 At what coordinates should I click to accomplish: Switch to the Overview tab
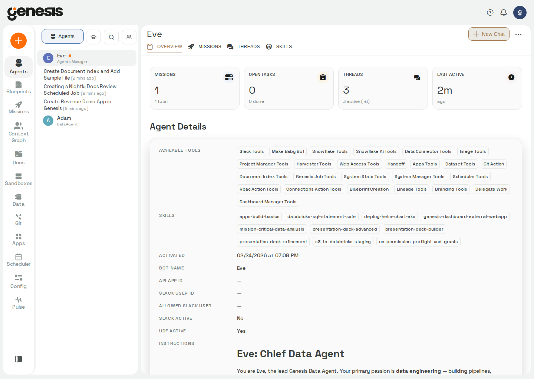pyautogui.click(x=165, y=47)
